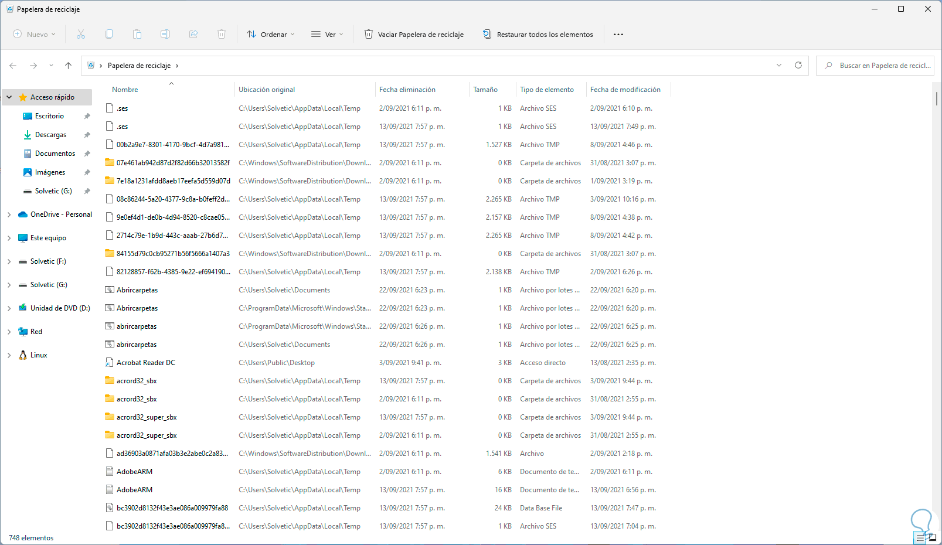
Task: Click the Cut scissors icon in toolbar
Action: [x=81, y=35]
